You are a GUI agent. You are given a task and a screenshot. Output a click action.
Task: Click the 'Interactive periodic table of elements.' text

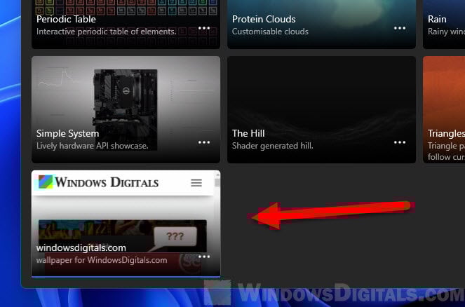106,32
